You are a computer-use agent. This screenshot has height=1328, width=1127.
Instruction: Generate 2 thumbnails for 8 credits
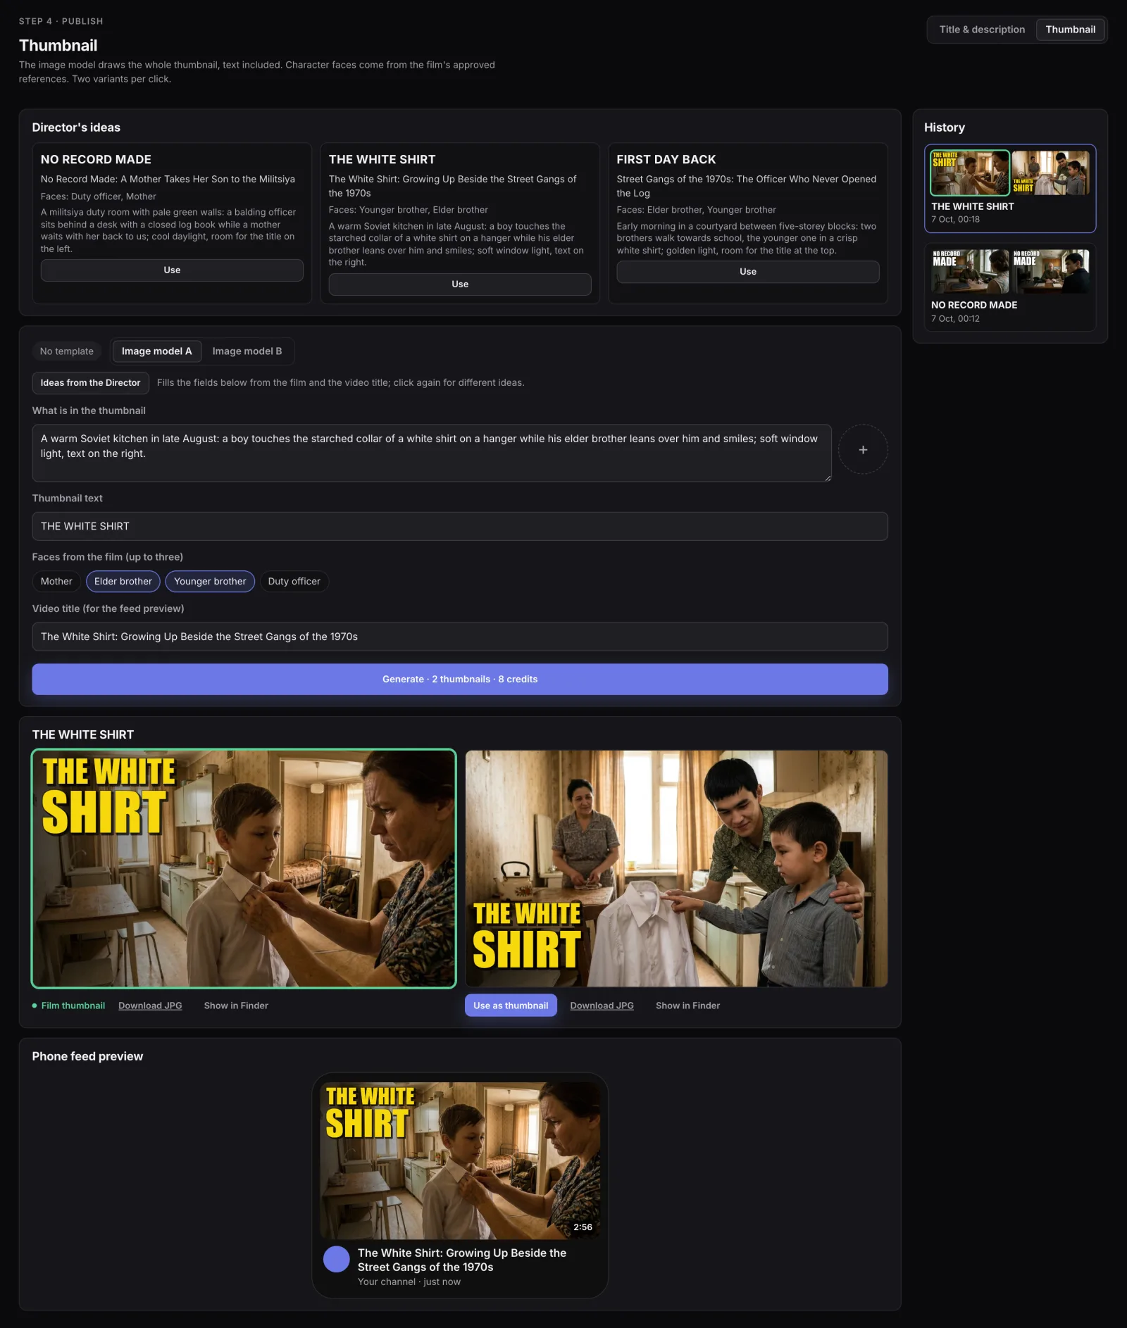pyautogui.click(x=460, y=679)
